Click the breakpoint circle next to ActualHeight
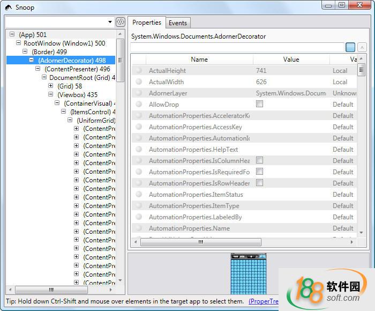The image size is (375, 311). [x=139, y=71]
